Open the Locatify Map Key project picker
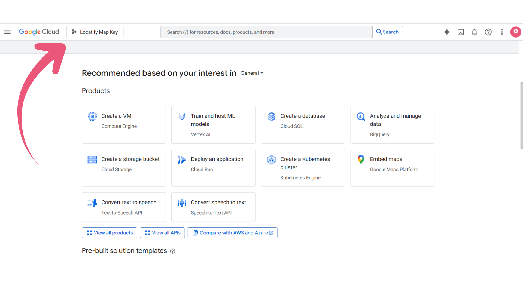 (95, 32)
